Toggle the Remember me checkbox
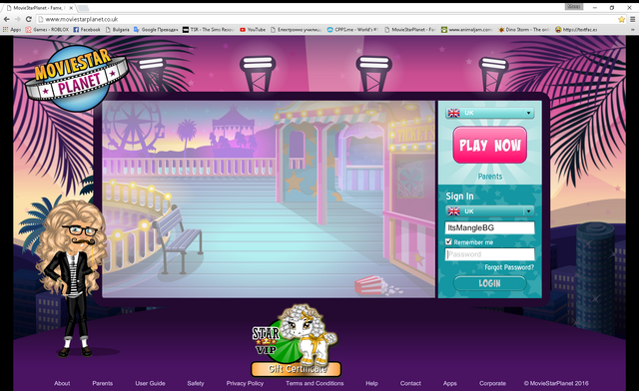Image resolution: width=639 pixels, height=391 pixels. [x=448, y=242]
